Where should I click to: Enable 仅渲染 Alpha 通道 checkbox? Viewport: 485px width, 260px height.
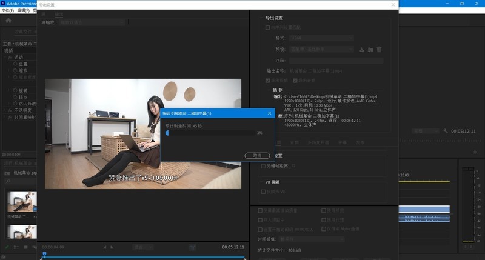[324, 228]
